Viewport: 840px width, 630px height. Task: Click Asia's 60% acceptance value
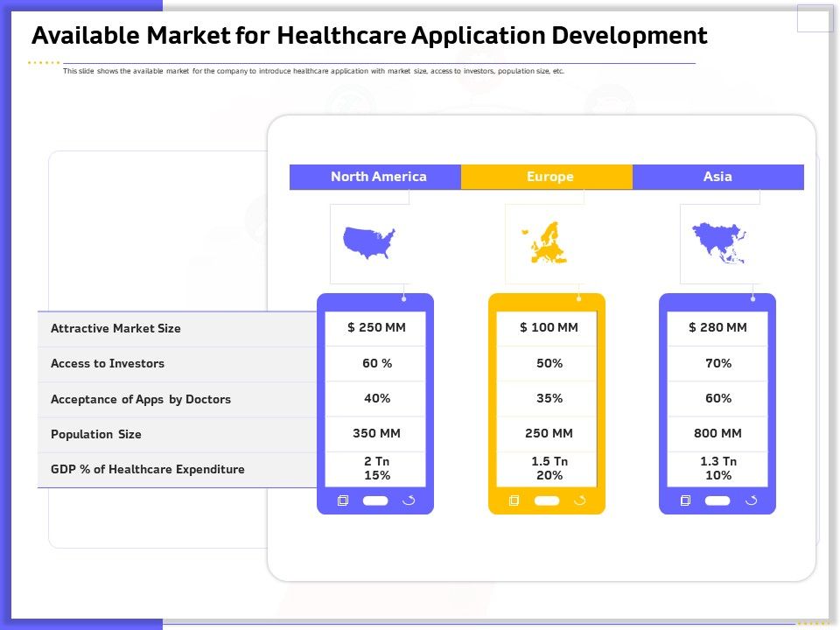click(718, 399)
